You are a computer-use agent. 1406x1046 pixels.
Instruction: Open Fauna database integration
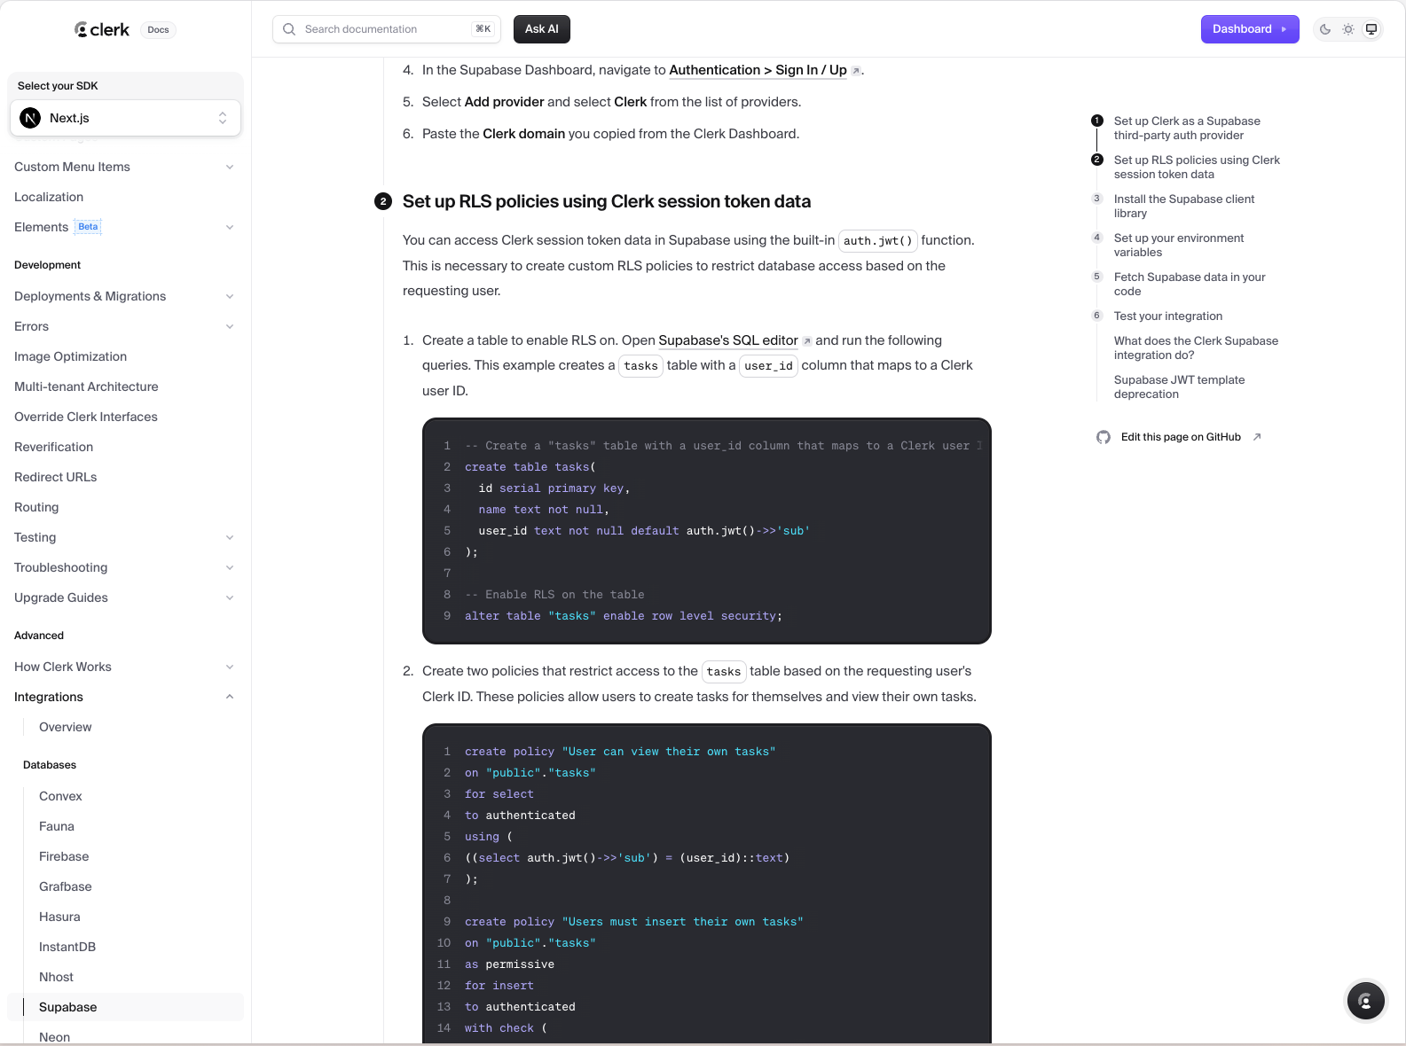56,826
